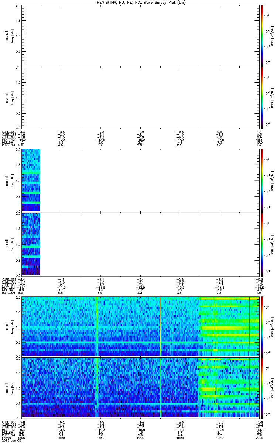Click the 'THA B⊥ freq [Hz]' y-axis label
277x443 pixels.
click(10, 36)
